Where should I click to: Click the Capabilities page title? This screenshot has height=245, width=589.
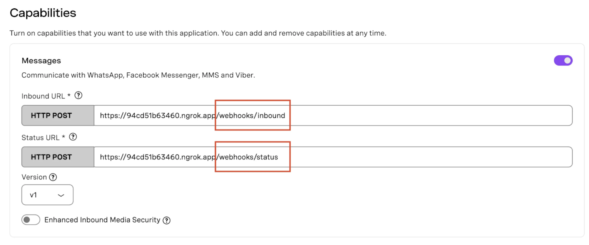(x=43, y=13)
